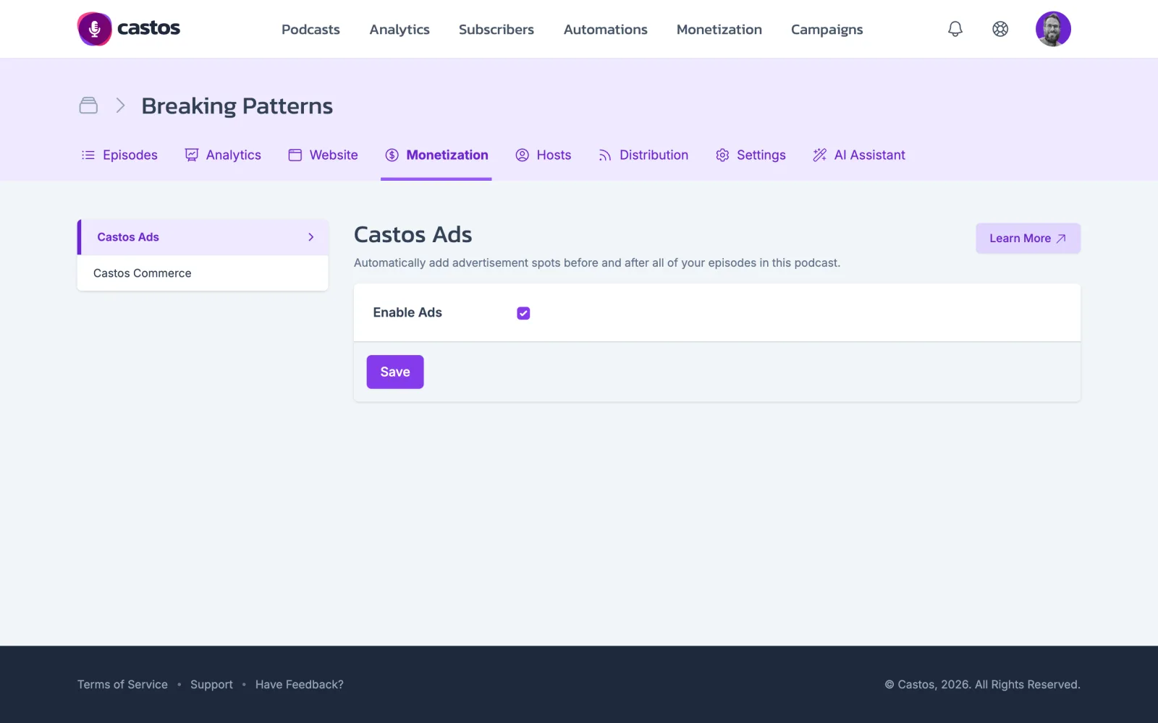Uncheck the Enable Ads checkbox

click(x=523, y=313)
